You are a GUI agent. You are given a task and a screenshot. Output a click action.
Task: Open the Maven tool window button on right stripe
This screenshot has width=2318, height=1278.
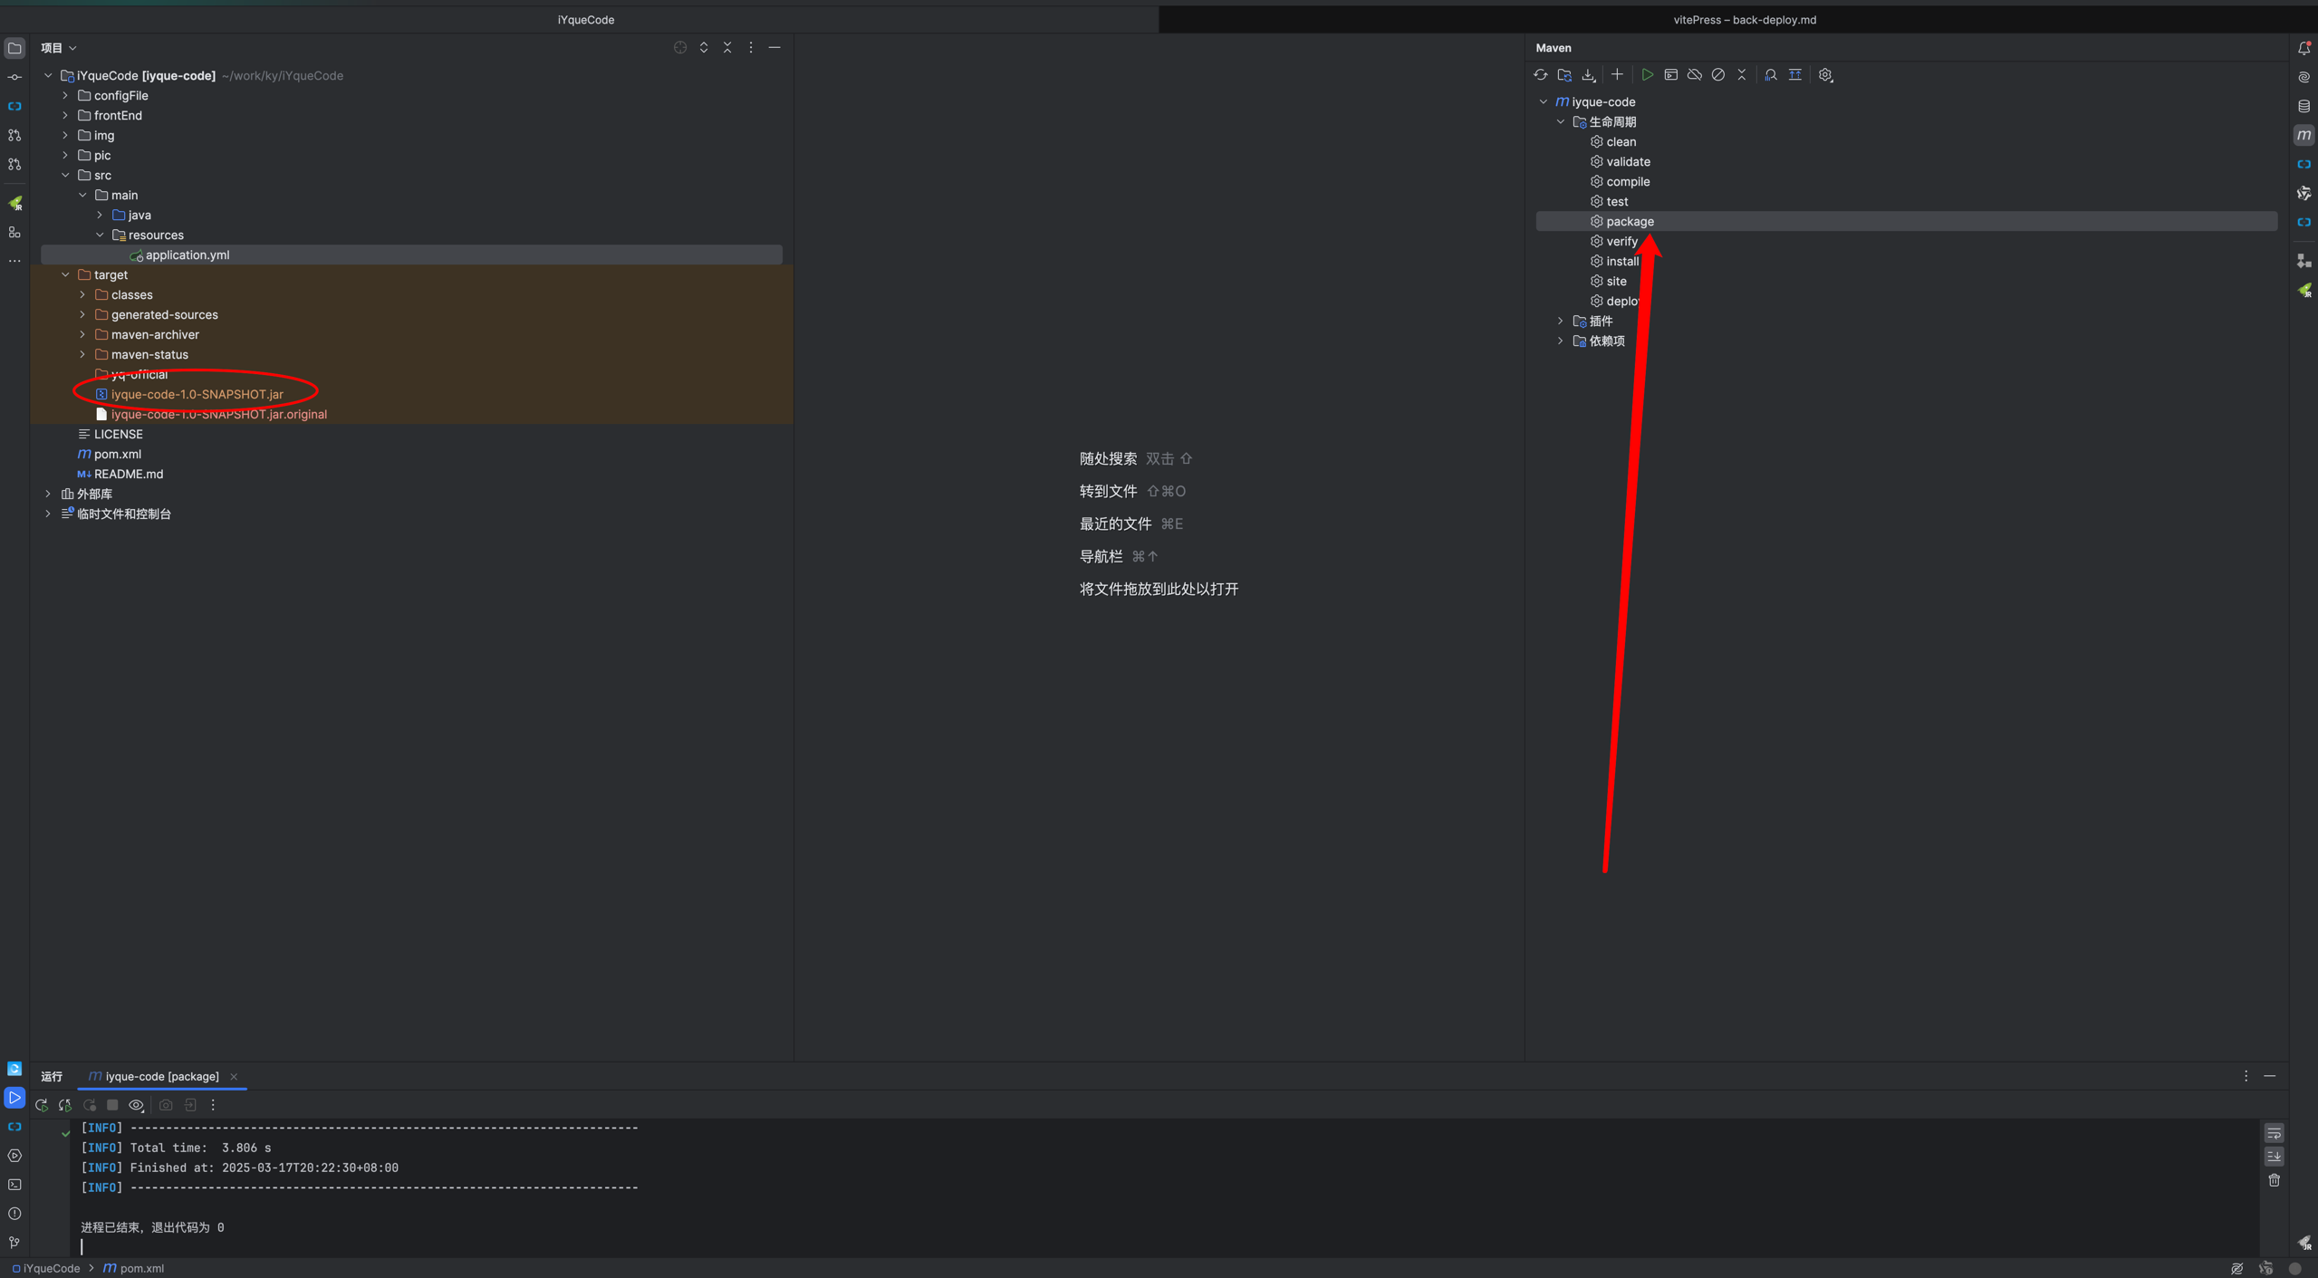point(2304,135)
